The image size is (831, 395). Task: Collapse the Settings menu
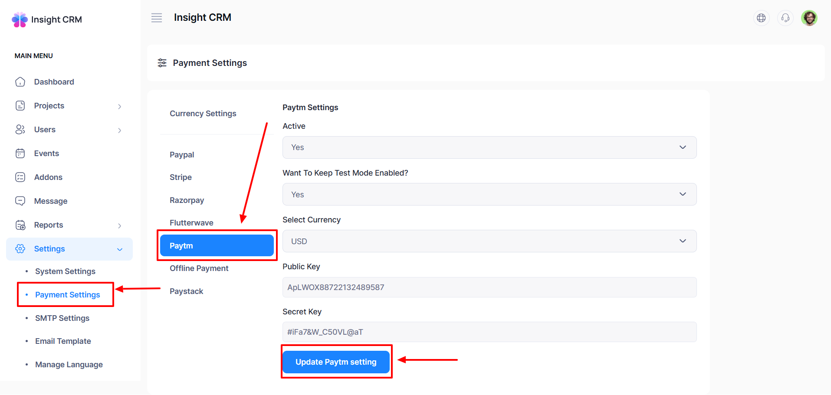click(x=119, y=249)
